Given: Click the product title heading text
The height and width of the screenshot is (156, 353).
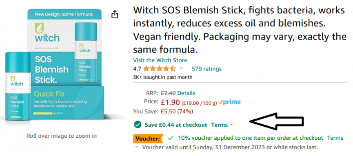Looking at the screenshot, I should click(x=239, y=30).
